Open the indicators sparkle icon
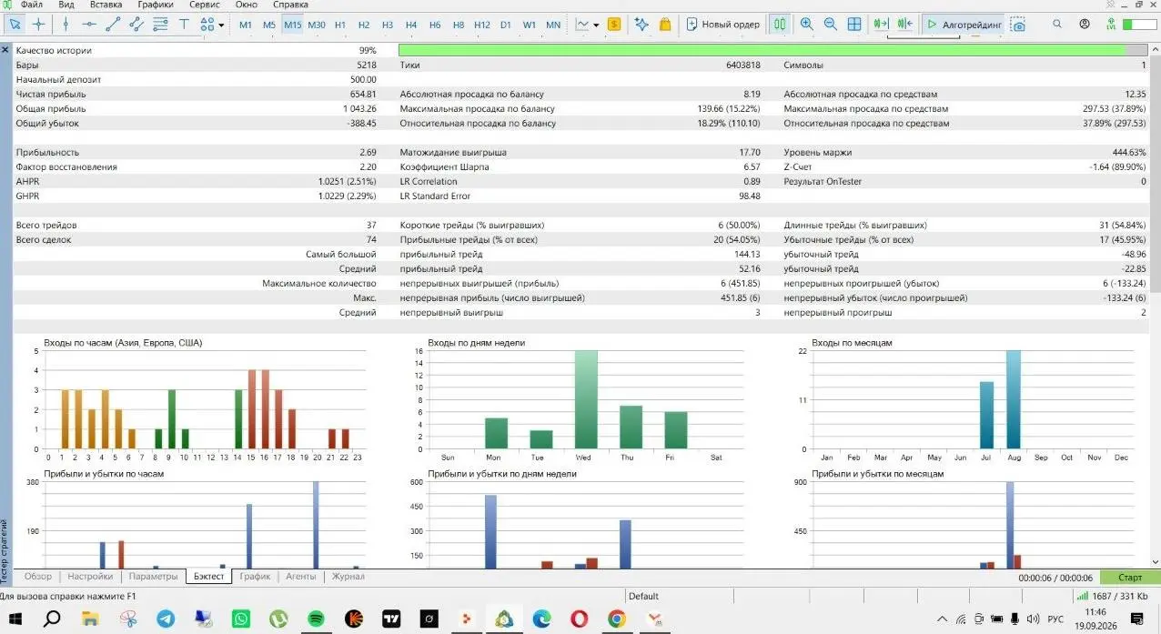Screen dimensions: 1161x634 (641, 25)
